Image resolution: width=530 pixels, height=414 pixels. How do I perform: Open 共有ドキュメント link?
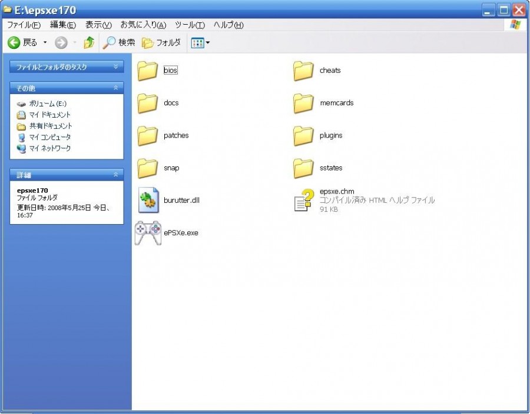(x=51, y=126)
